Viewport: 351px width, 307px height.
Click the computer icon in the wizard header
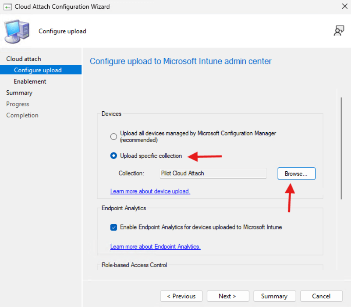click(16, 30)
